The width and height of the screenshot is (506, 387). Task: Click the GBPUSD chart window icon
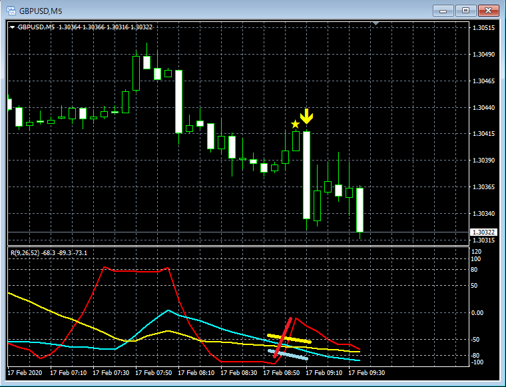pyautogui.click(x=11, y=11)
